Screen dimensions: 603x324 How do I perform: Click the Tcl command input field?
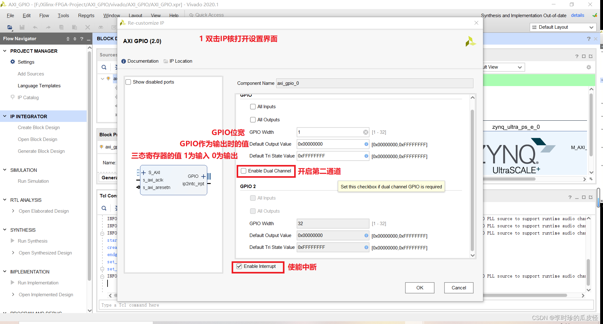(346, 305)
